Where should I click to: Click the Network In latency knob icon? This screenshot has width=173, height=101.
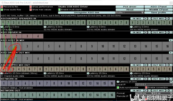[118, 82]
